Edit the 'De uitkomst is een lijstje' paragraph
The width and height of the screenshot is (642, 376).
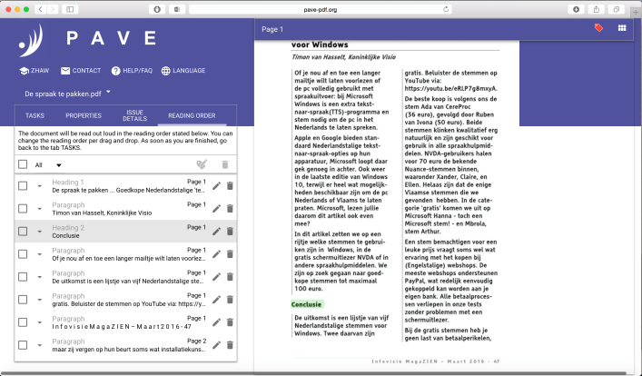point(216,277)
